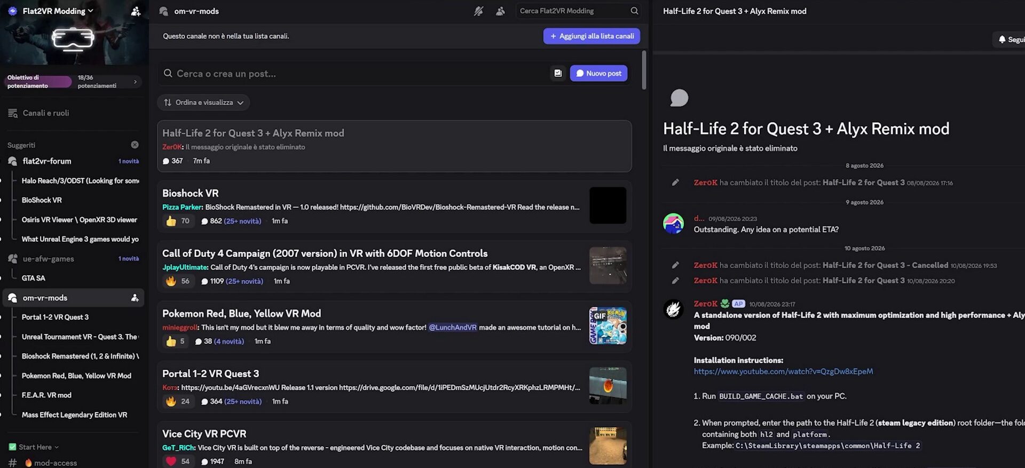Viewport: 1025px width, 468px height.
Task: Select om-vr-mods channel in the sidebar
Action: click(73, 298)
